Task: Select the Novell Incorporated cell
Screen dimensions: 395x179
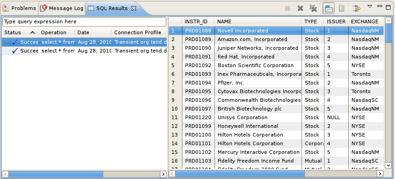Action: tap(258, 31)
